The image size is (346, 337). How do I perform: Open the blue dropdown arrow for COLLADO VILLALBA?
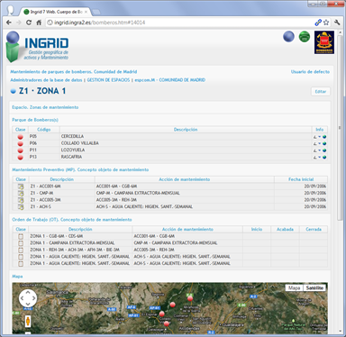(319, 143)
